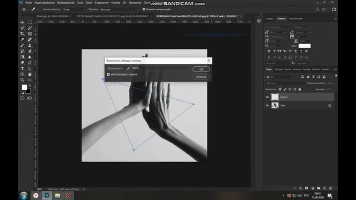Viewport: 356px width, 200px height.
Task: Click Отмена in the stroke path dialog
Action: (x=201, y=77)
